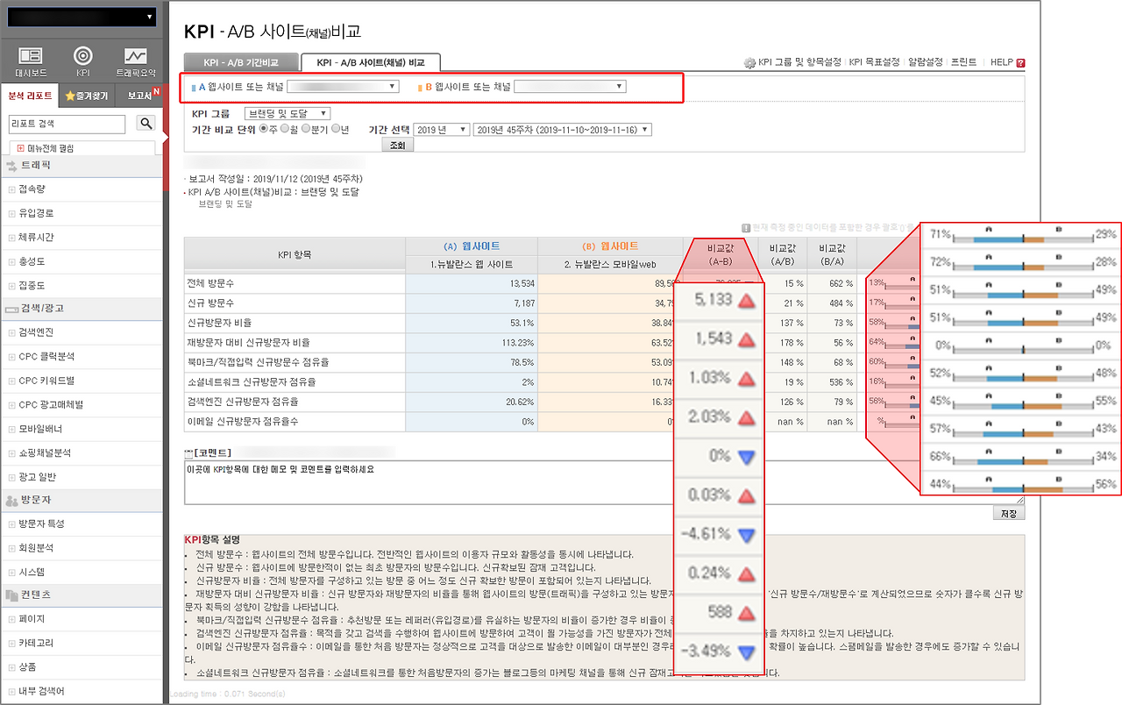Click the 저장 save button

(1008, 512)
